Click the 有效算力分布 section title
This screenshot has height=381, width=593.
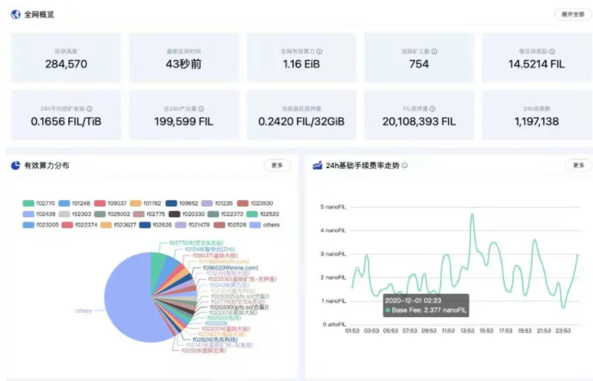pos(46,165)
